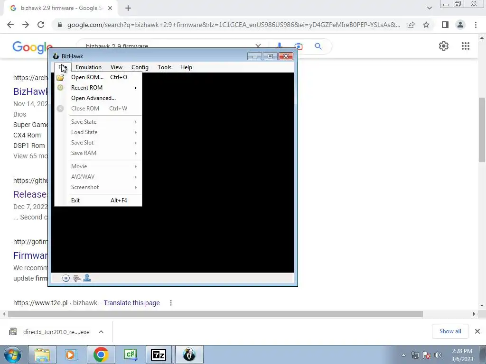Show hidden system tray icons
This screenshot has height=364, width=486.
point(403,355)
